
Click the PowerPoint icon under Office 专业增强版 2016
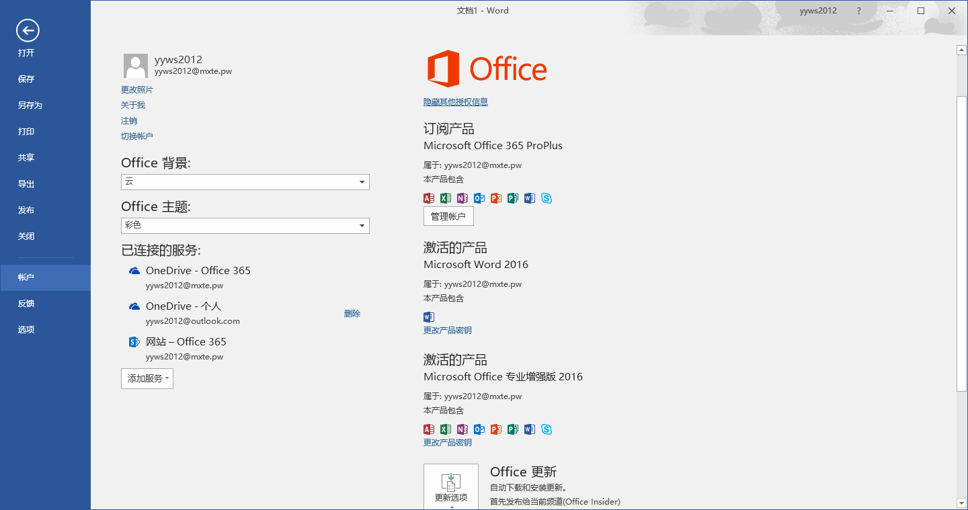tap(496, 429)
